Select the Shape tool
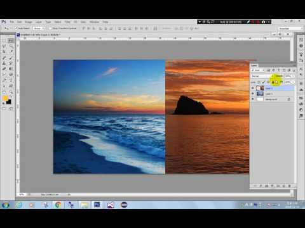This screenshot has width=305, height=228. (11, 86)
